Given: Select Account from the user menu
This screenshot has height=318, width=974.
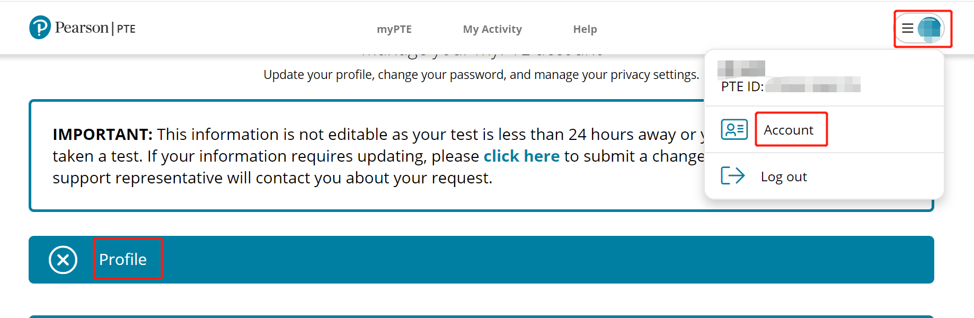Looking at the screenshot, I should click(x=789, y=130).
